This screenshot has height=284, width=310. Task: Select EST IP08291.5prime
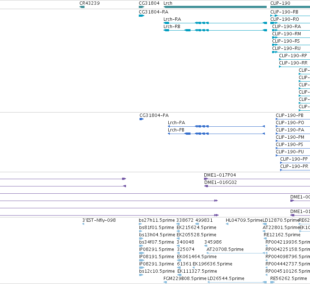157,250
